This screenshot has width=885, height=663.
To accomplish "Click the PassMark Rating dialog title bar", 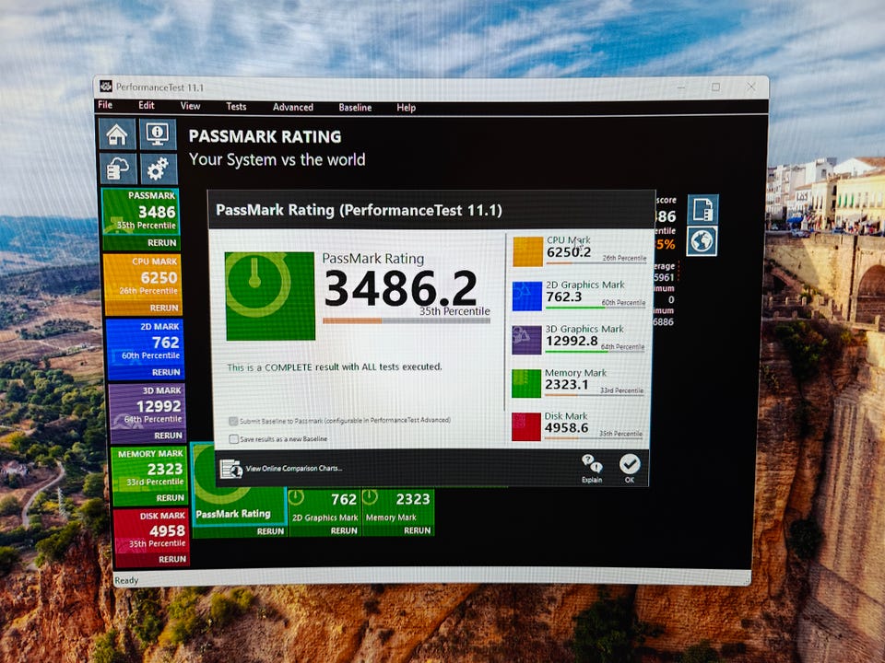I will (x=431, y=210).
